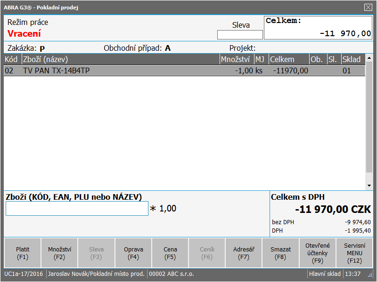Click the Kód column header

pos(12,59)
